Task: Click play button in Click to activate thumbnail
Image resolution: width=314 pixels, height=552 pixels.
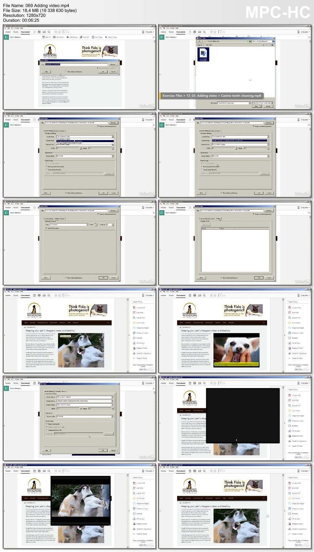Action: pos(81,350)
